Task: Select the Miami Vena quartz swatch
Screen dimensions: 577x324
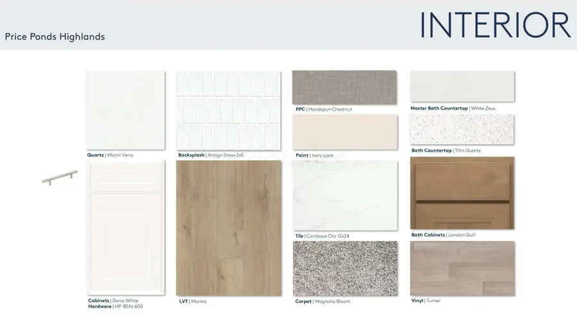Action: point(126,110)
